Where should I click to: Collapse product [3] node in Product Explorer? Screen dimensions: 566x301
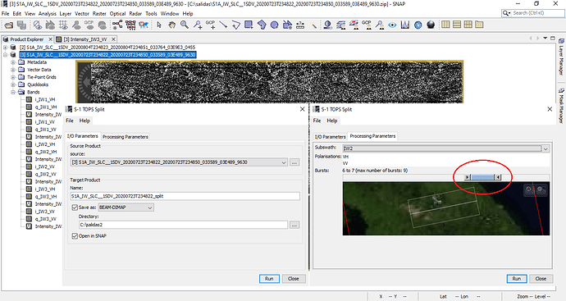pos(5,55)
